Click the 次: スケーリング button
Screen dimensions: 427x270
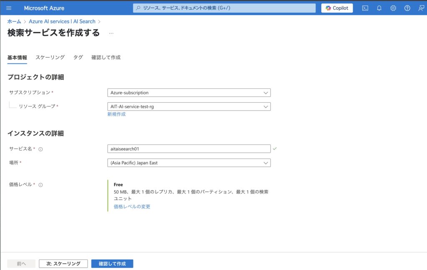point(63,264)
